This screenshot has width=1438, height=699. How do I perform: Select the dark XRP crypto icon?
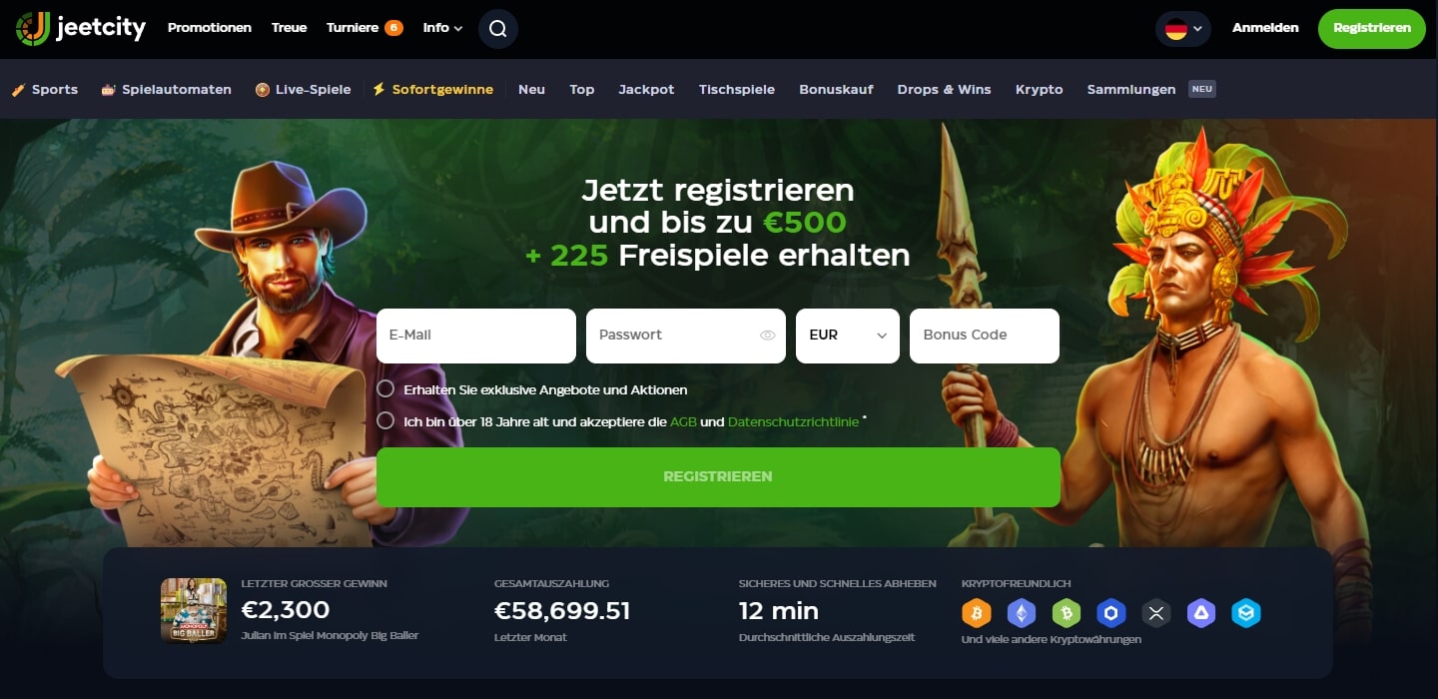pos(1156,613)
